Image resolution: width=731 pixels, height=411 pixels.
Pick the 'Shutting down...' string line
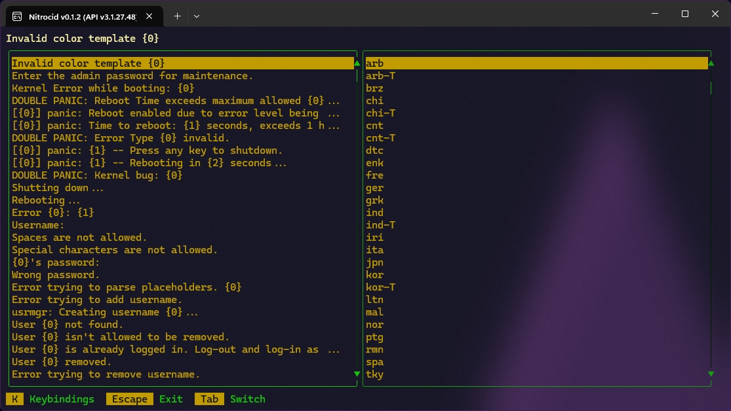58,188
